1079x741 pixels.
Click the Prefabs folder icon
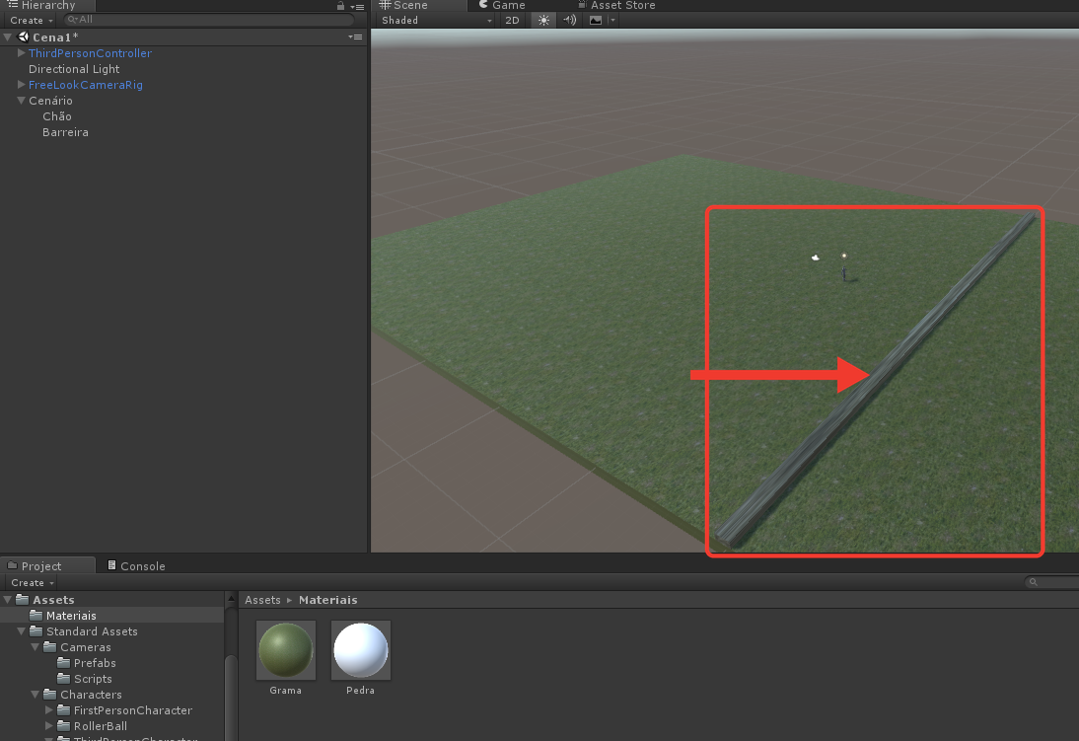point(64,663)
